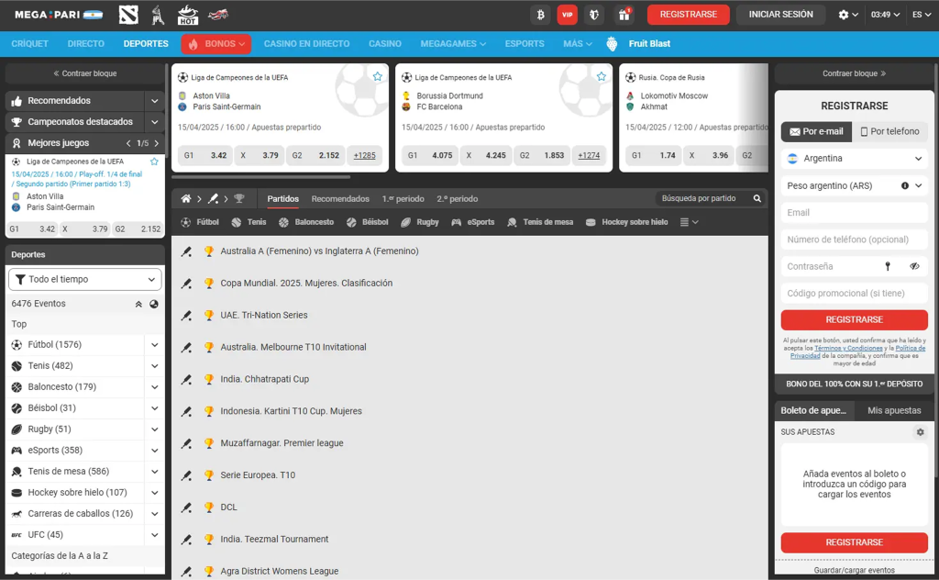Expand the Tenis (482) category

click(154, 366)
